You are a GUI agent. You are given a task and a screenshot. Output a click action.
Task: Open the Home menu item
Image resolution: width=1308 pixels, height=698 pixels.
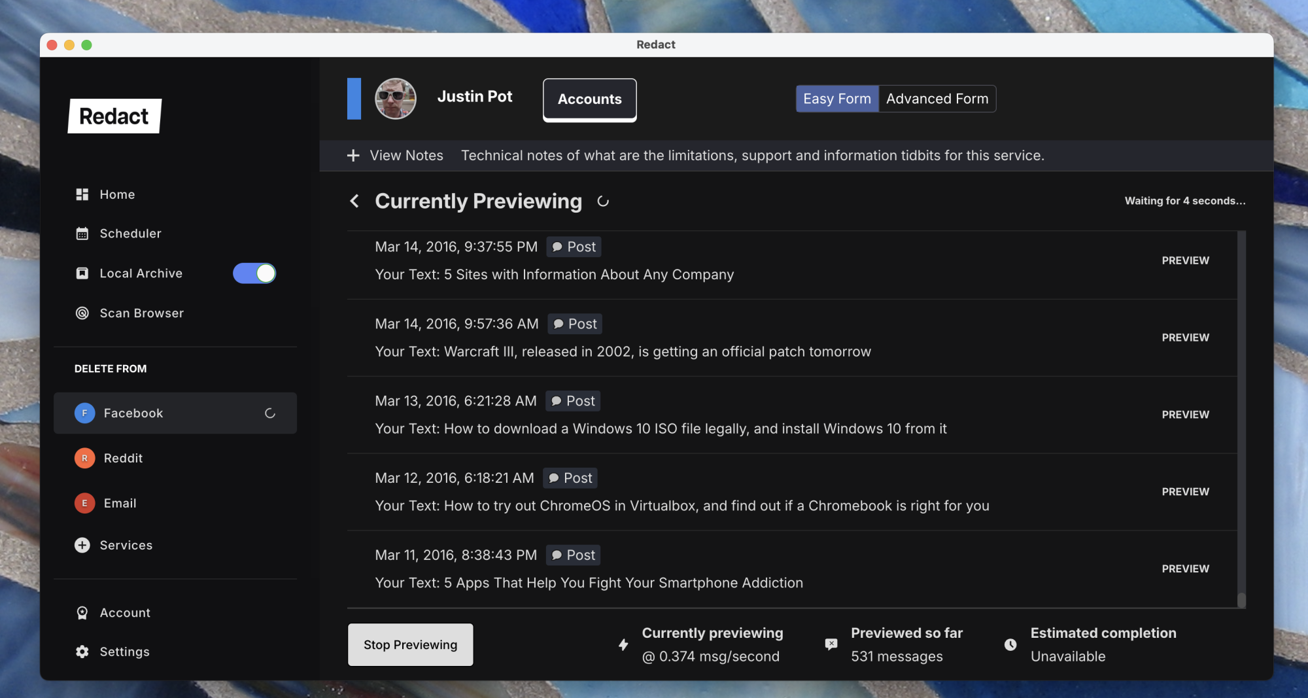[x=117, y=194]
